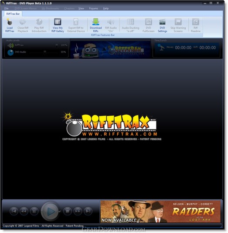The width and height of the screenshot is (228, 233).
Task: Click the RiffTrax 100% volume value
Action: [x=64, y=45]
